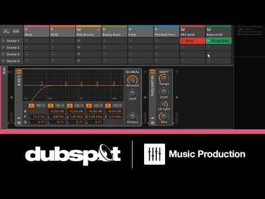This screenshot has width=265, height=199.
Task: Open band 4 filter type dropdown
Action: click(98, 106)
